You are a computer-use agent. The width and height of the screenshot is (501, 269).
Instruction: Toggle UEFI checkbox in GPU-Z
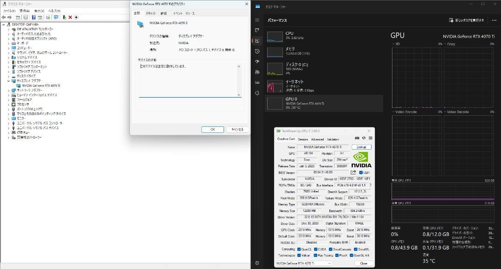click(361, 173)
